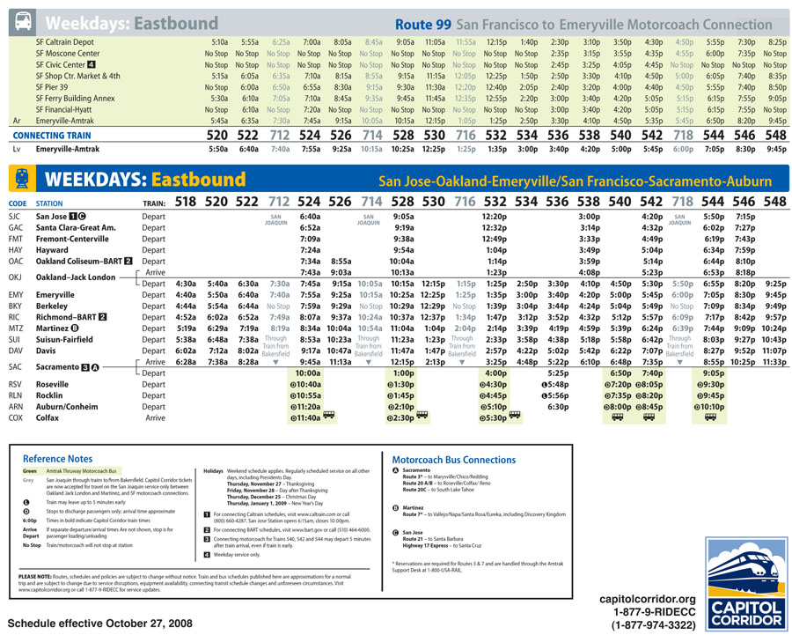Click the HAY station code

[x=15, y=250]
